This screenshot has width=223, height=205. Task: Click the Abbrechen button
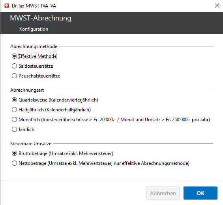point(163,193)
